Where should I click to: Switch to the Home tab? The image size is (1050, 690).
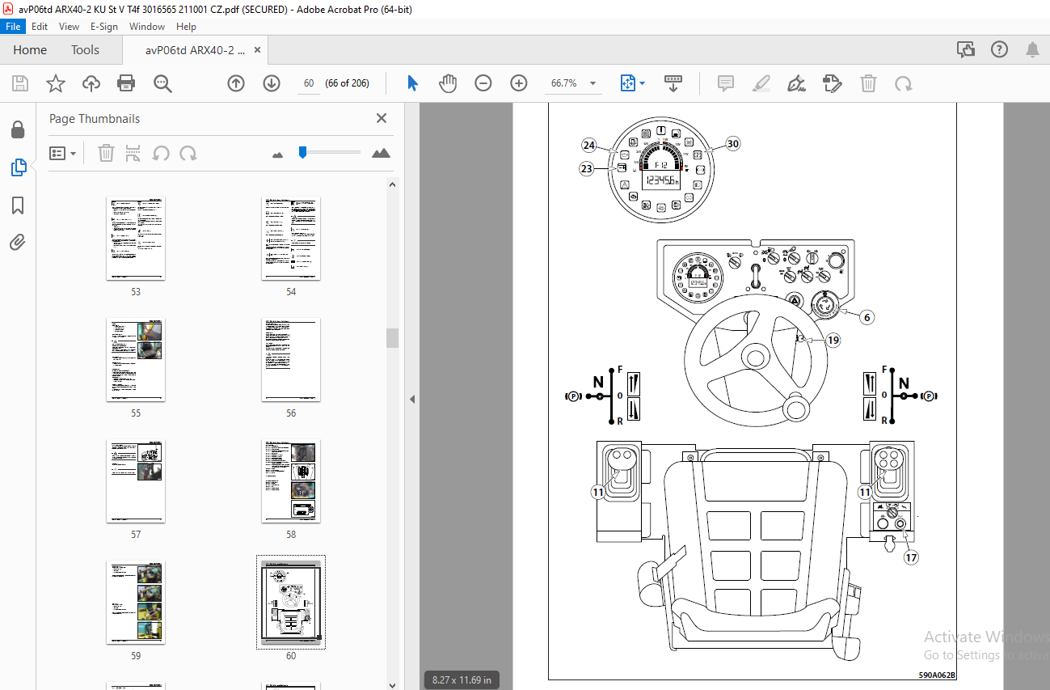(x=30, y=50)
